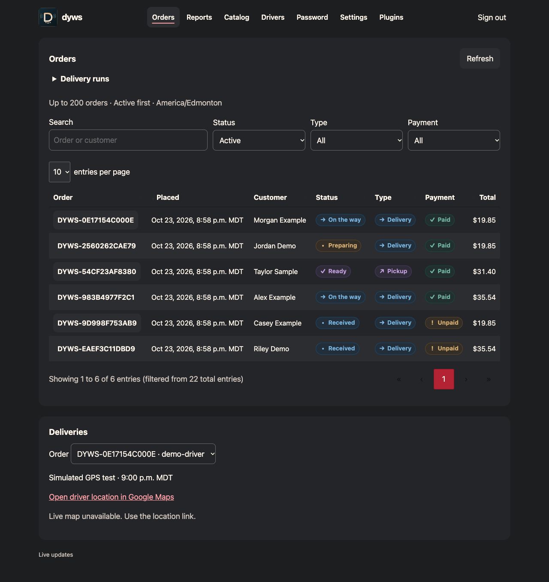Click the Pickup type badge
The width and height of the screenshot is (549, 582).
click(393, 271)
